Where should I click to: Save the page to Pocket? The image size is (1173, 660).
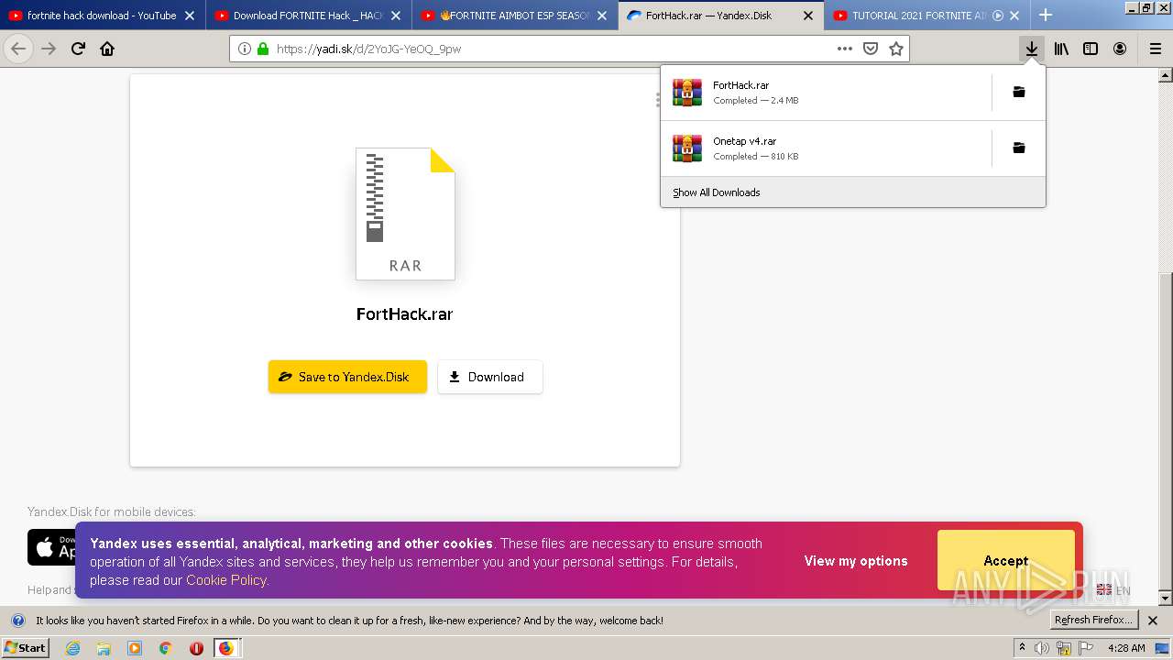871,49
